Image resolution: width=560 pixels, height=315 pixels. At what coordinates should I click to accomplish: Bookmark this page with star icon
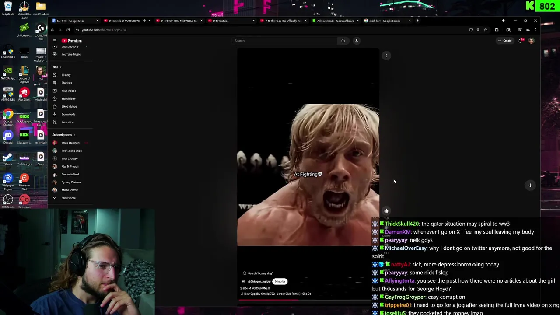[485, 30]
